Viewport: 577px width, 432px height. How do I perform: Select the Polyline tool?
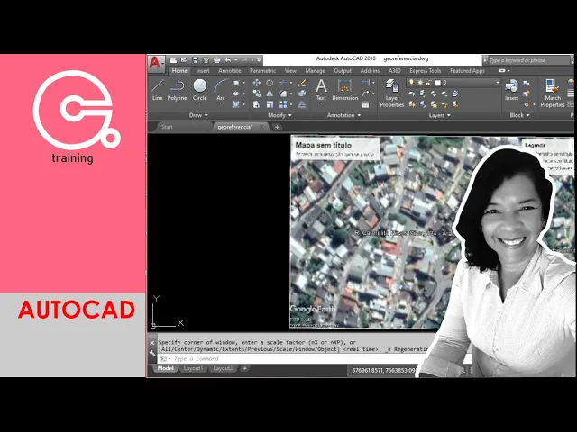click(177, 90)
